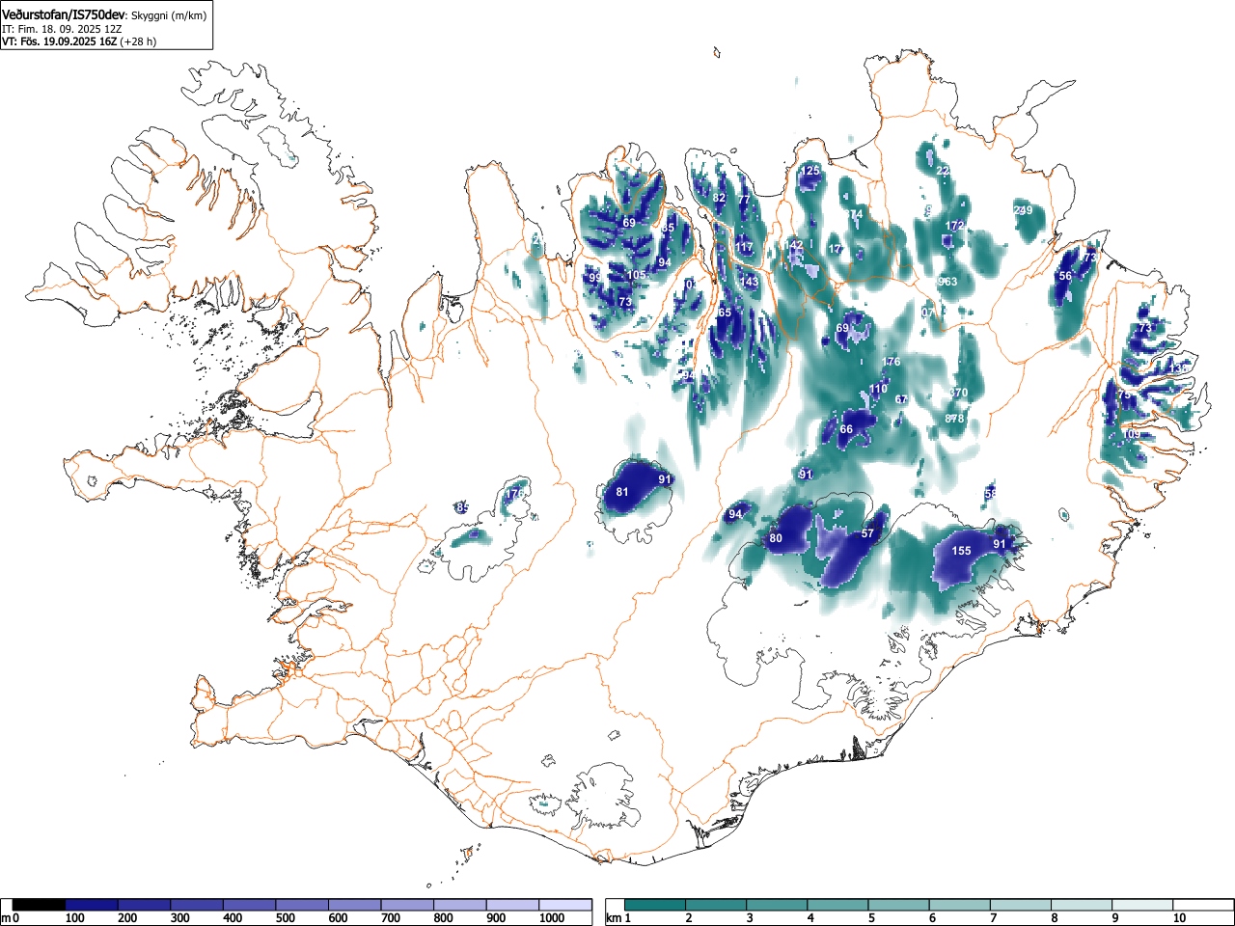The image size is (1235, 926).
Task: Click the 7 tick label in km legend
Action: pos(993,918)
